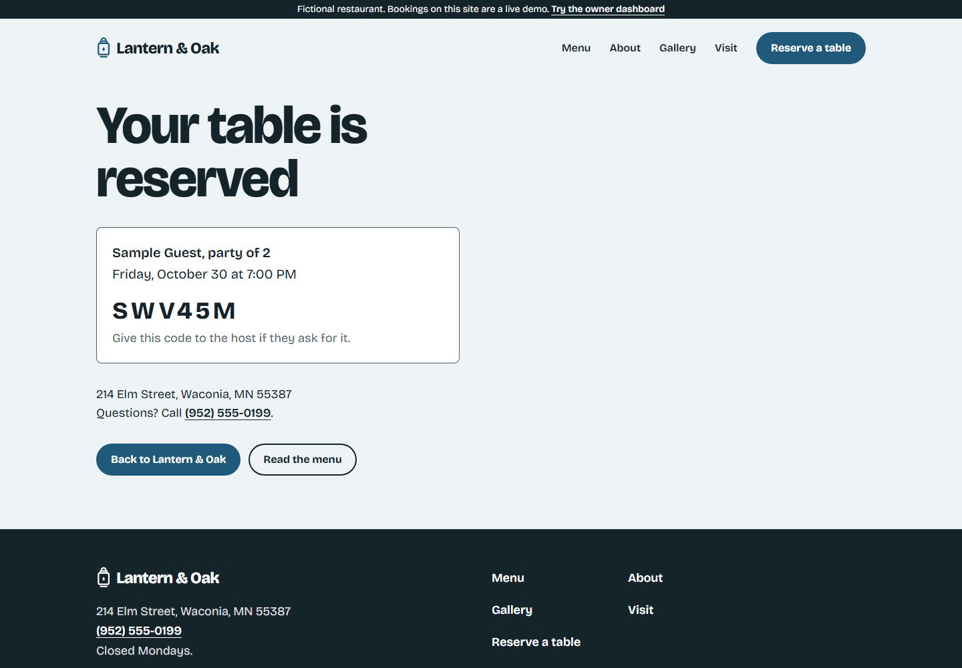Viewport: 962px width, 668px height.
Task: Click the text "Sample Guest, party of 2"
Action: [191, 253]
